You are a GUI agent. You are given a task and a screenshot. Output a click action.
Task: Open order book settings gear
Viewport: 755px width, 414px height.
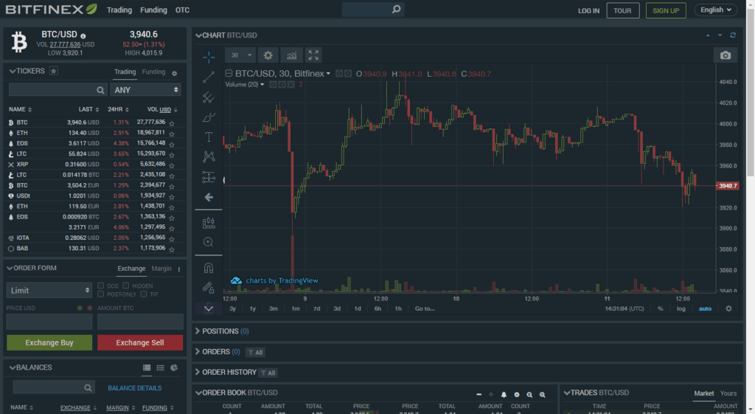(x=517, y=395)
